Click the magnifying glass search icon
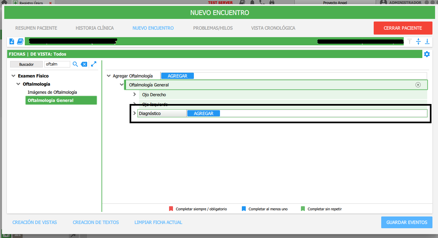The image size is (438, 238). click(75, 64)
